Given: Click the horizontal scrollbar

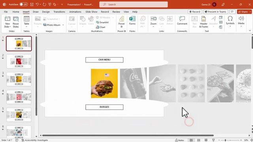Looking at the screenshot, I should pyautogui.click(x=128, y=135).
